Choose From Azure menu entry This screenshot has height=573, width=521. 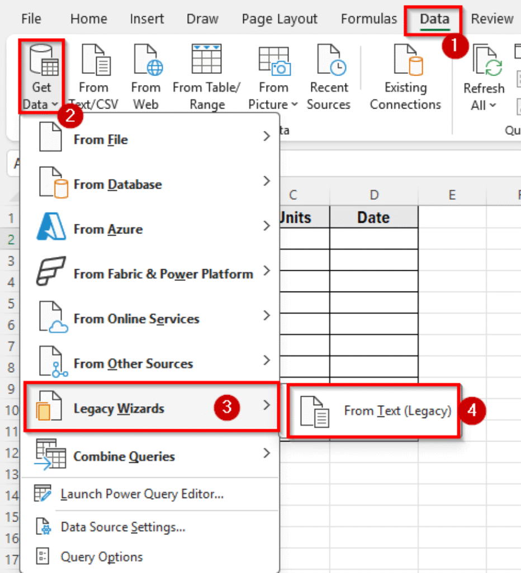pyautogui.click(x=150, y=228)
